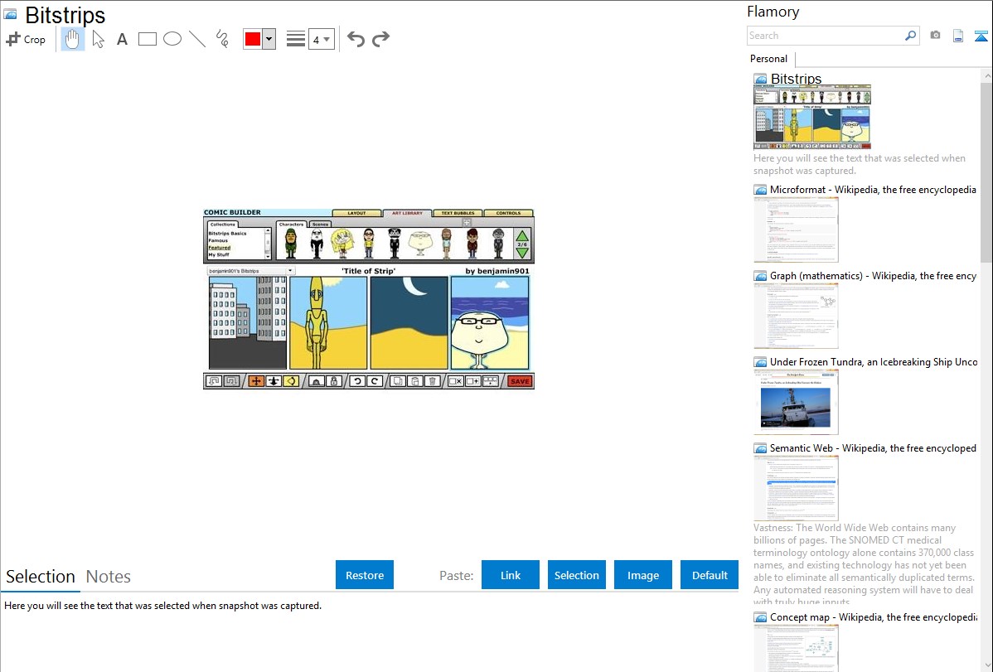The height and width of the screenshot is (672, 993).
Task: Select the straight line tool
Action: click(x=197, y=39)
